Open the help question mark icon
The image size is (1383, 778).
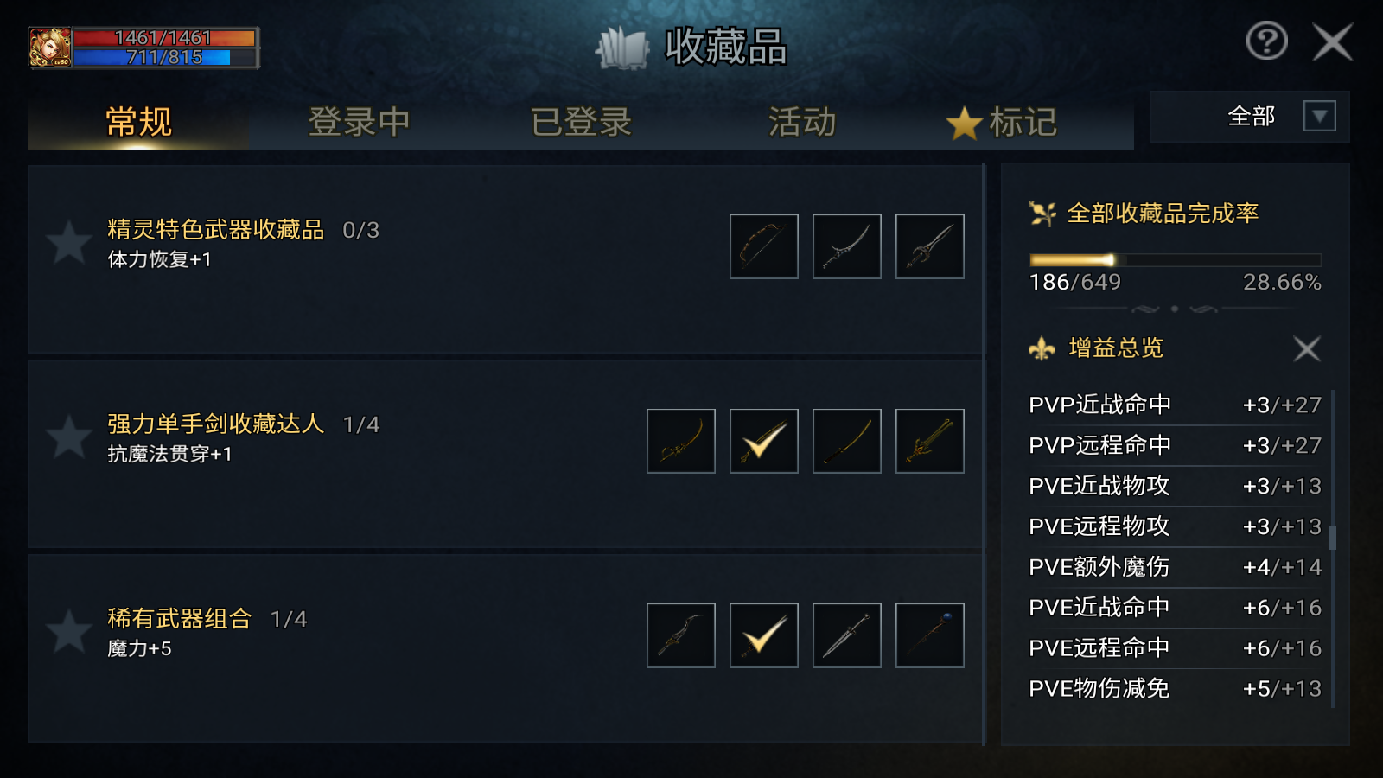[x=1266, y=41]
